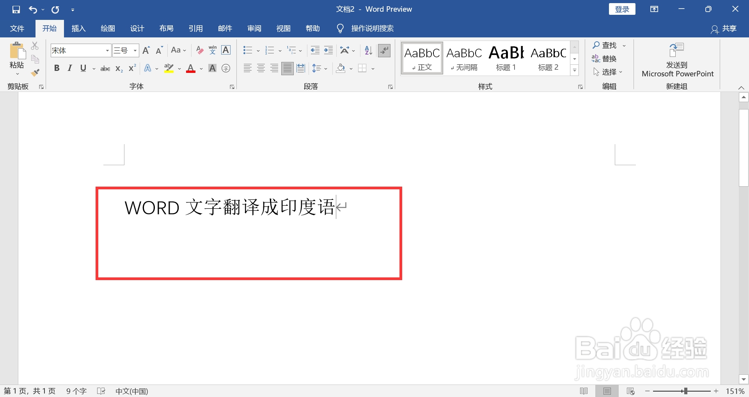Align text right

click(274, 69)
